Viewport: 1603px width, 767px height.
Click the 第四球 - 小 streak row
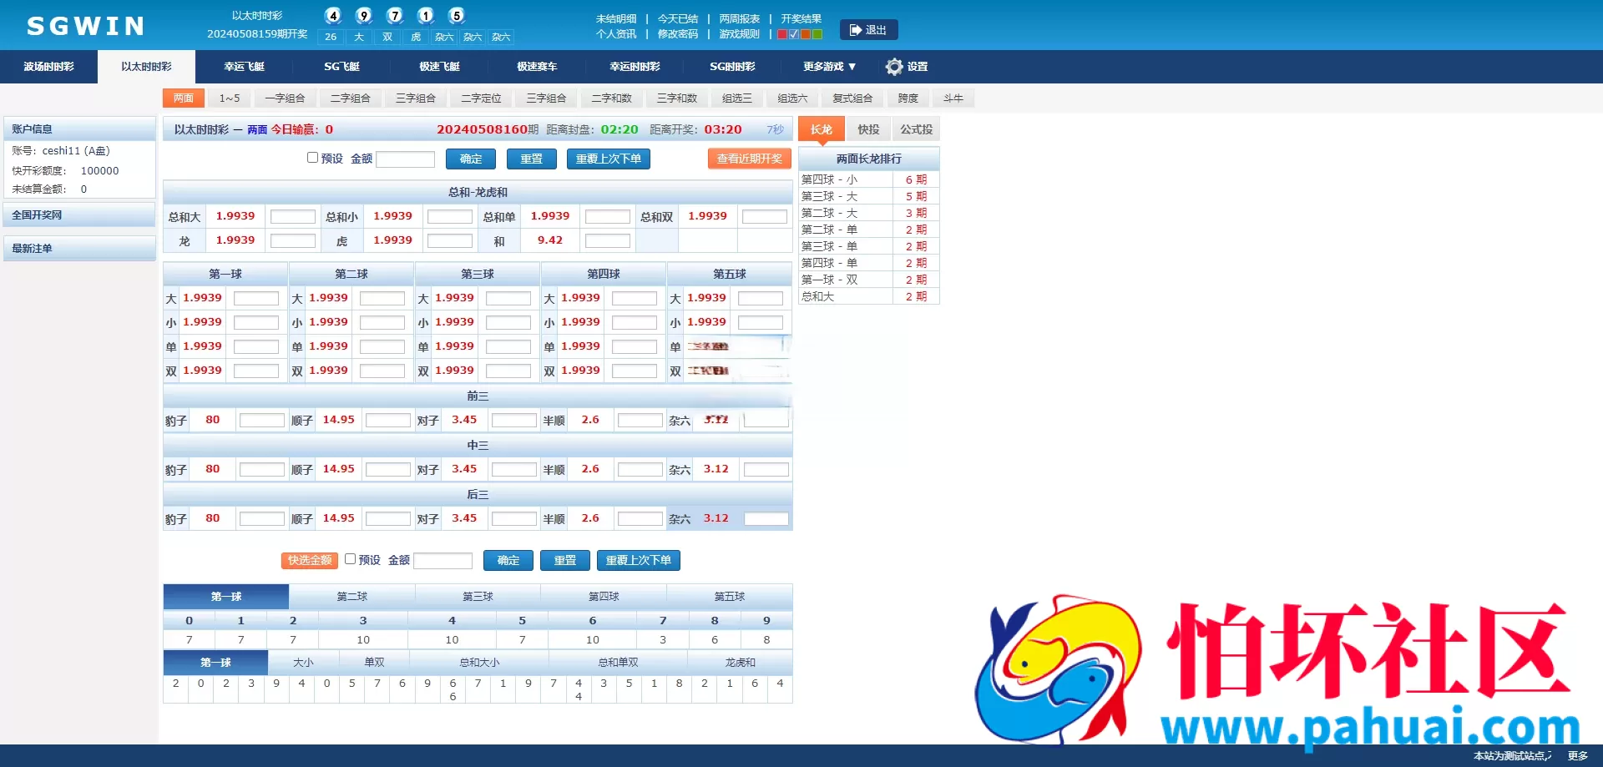(869, 179)
